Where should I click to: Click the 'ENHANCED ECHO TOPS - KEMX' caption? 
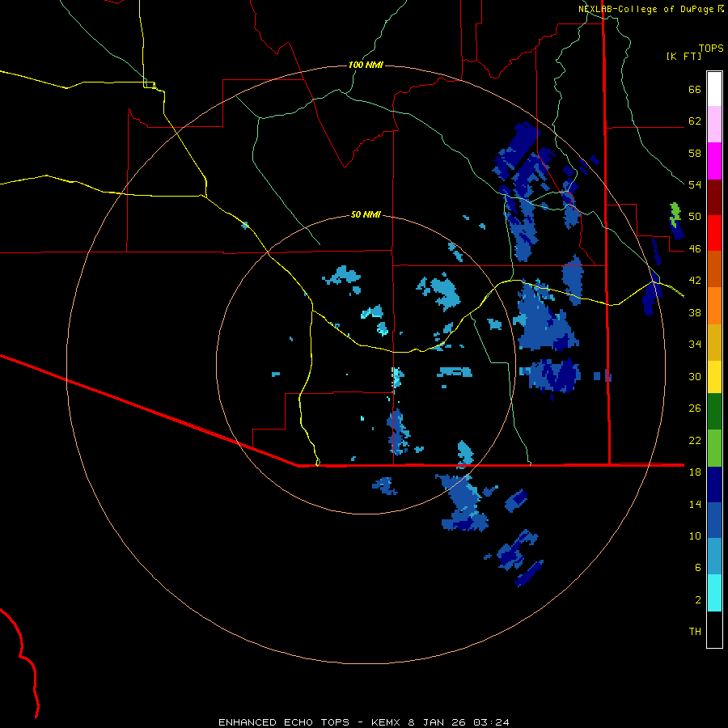309,722
